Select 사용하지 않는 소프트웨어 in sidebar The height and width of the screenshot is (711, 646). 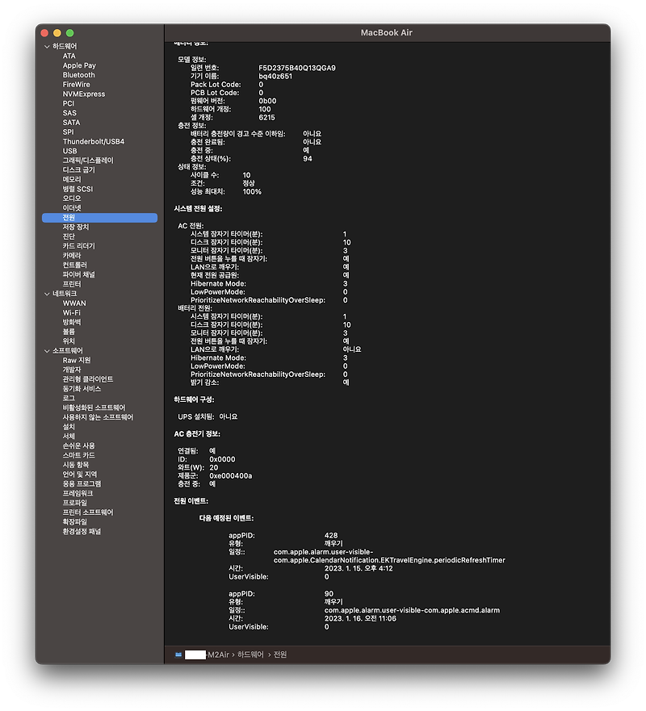(x=98, y=417)
